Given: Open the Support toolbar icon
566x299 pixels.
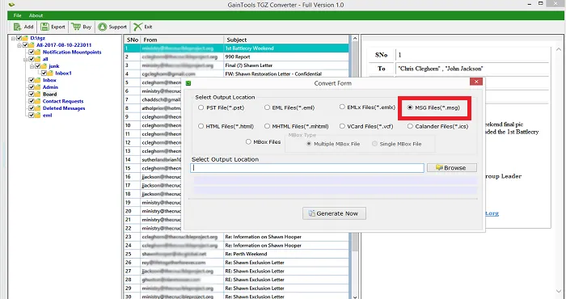Looking at the screenshot, I should (x=103, y=27).
